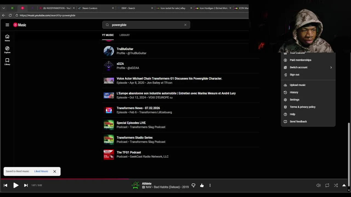The width and height of the screenshot is (351, 197).
Task: Toggle shuffle mode
Action: (336, 185)
